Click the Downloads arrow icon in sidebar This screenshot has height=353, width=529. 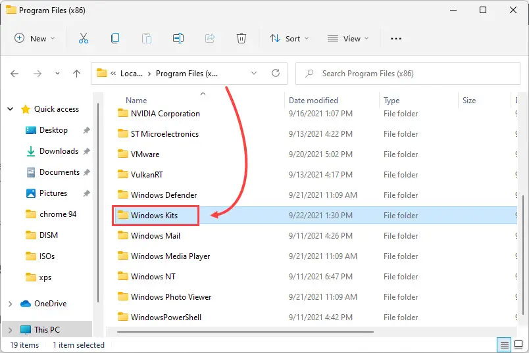pyautogui.click(x=31, y=151)
